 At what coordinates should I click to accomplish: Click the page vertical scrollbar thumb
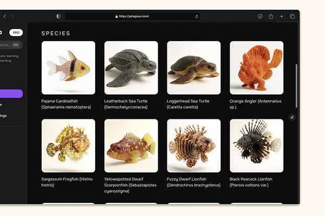coord(296,86)
